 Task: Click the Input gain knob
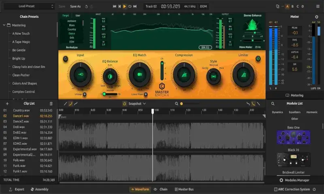click(80, 74)
